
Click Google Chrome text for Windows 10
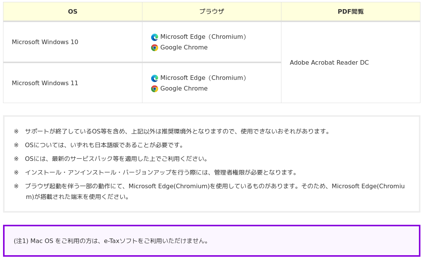[184, 48]
